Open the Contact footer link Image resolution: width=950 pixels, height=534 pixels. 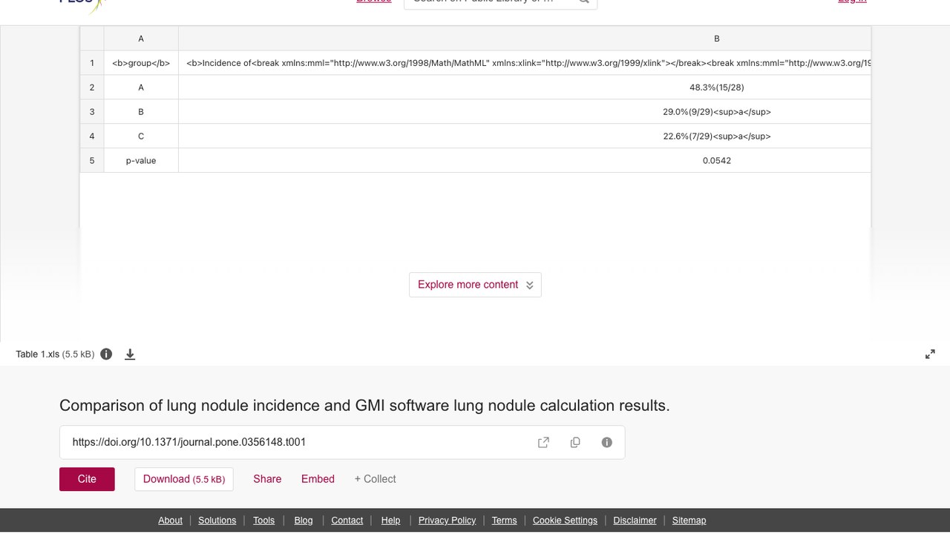[347, 521]
